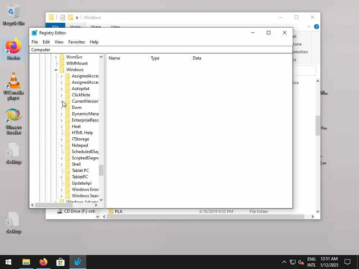The width and height of the screenshot is (359, 269).
Task: Click the muted volume tray icon
Action: [301, 262]
